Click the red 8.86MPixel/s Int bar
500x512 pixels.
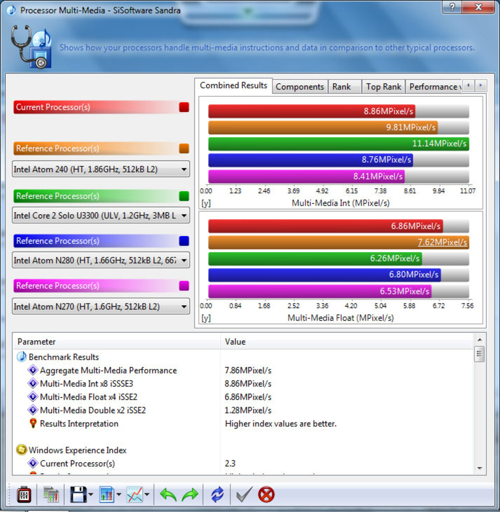312,111
